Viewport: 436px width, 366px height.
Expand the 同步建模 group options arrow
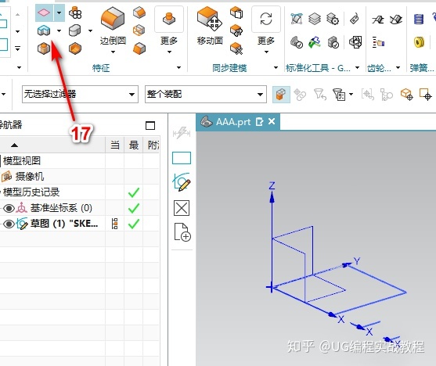pyautogui.click(x=276, y=67)
